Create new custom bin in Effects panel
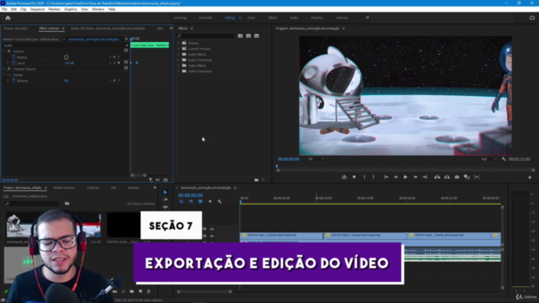Screen dimensions: 539x303 (256, 180)
